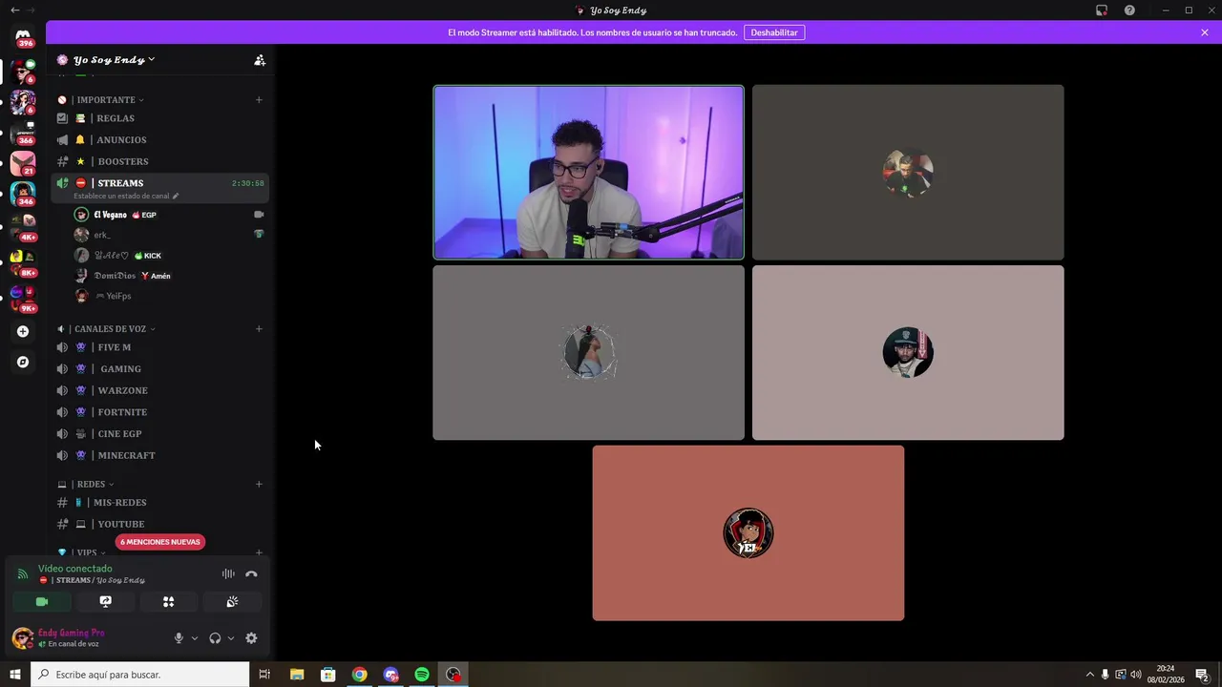Open the Help question mark icon
This screenshot has width=1222, height=687.
point(1129,10)
